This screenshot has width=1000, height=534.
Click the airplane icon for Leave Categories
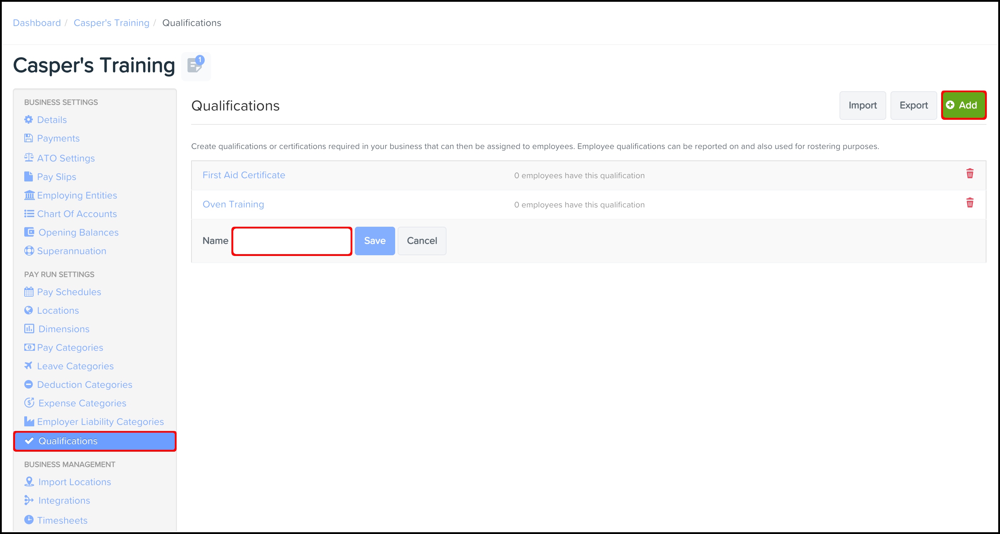coord(28,366)
